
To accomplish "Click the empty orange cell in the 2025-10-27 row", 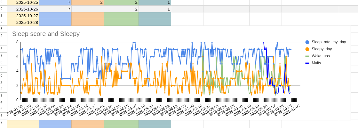I will tap(88, 16).
